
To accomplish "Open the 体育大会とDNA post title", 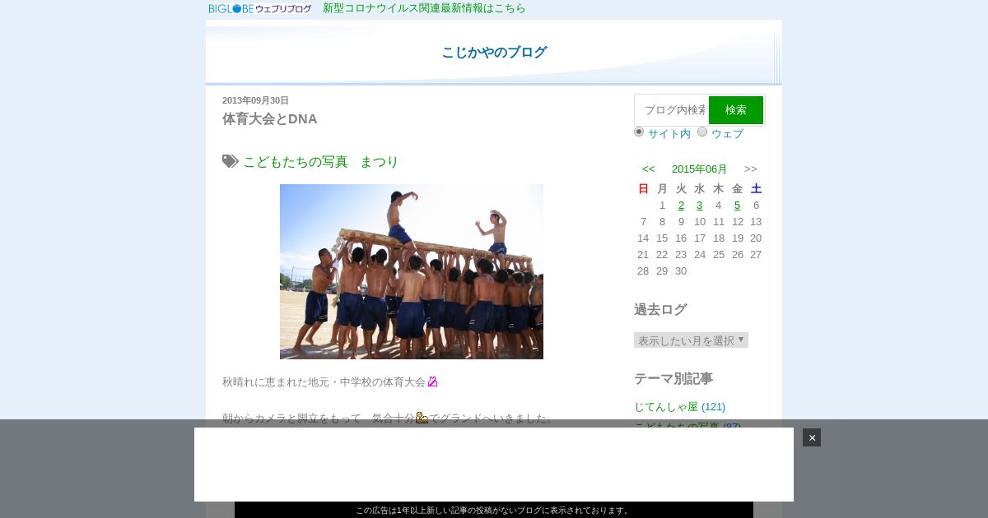I will (x=270, y=119).
